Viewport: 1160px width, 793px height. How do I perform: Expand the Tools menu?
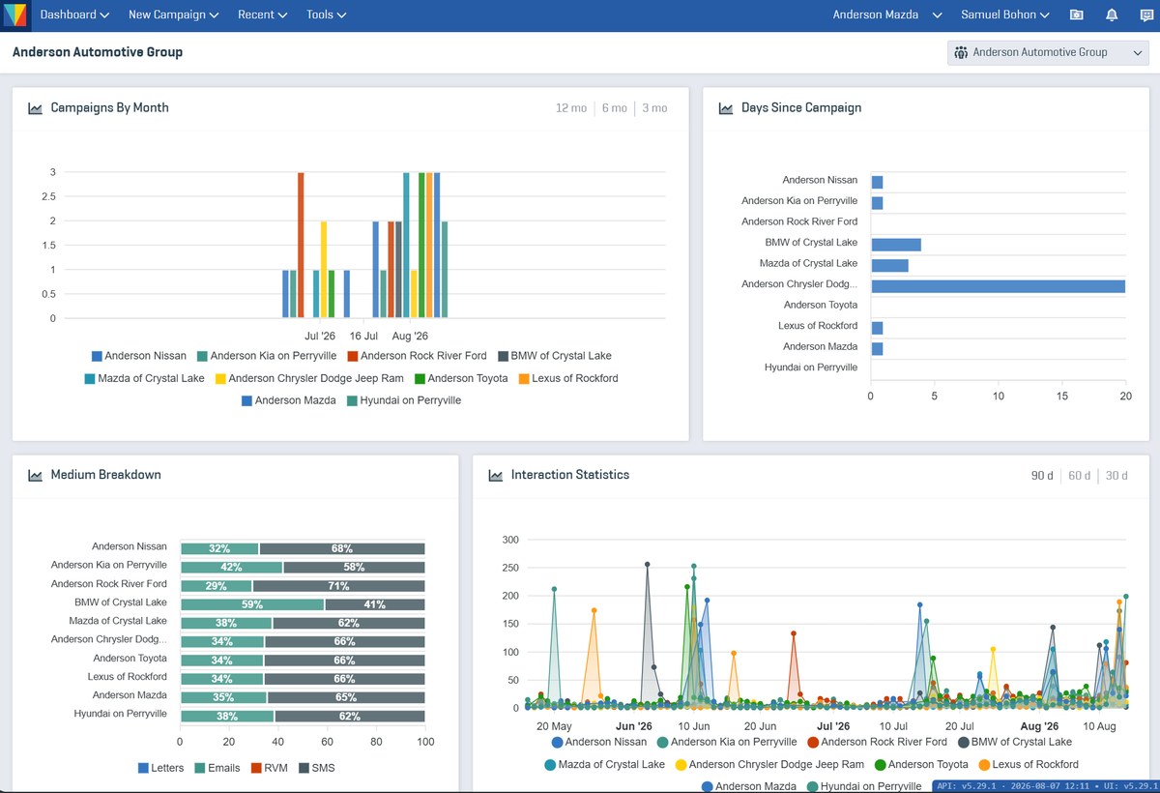[327, 15]
